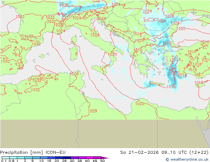Pick the 5–10 mm legend color swatch
The width and height of the screenshot is (210, 162).
[36, 158]
